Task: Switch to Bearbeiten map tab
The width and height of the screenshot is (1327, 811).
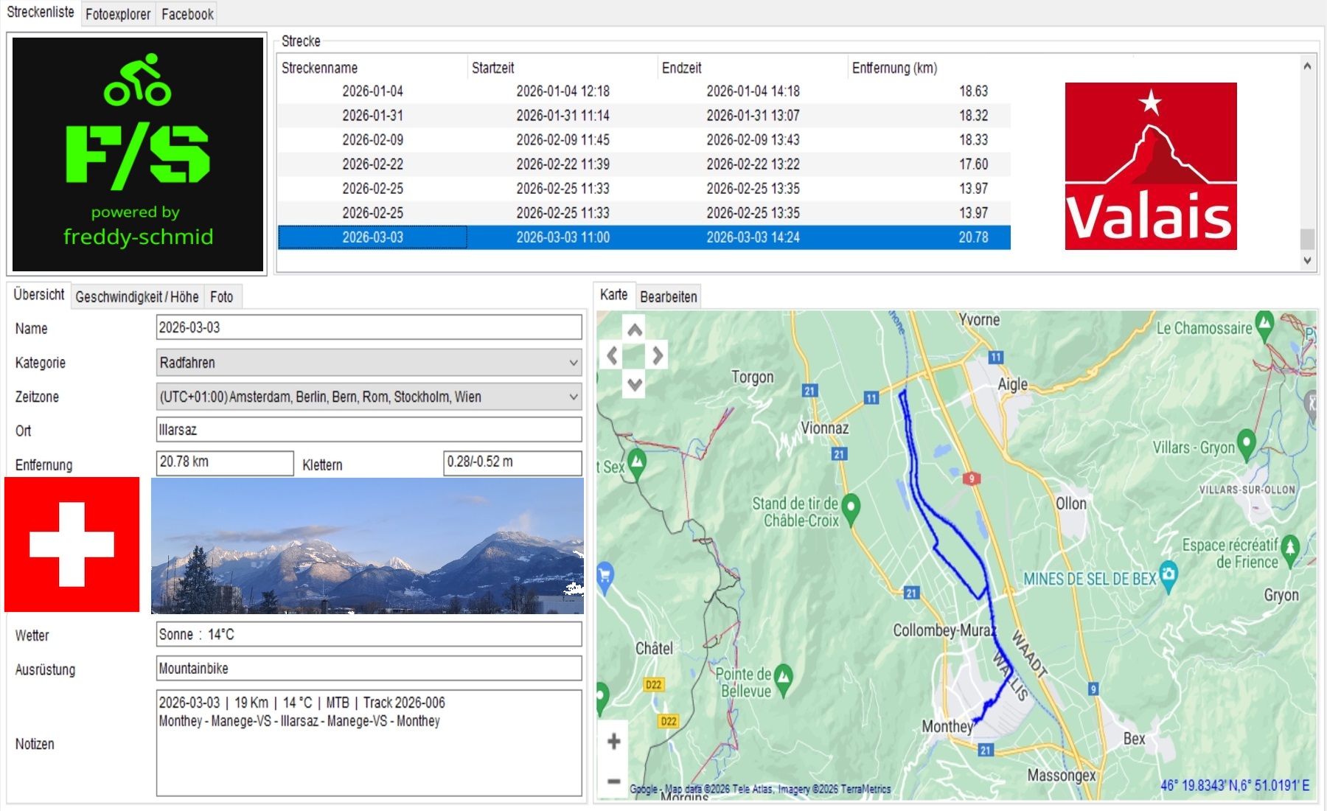Action: pyautogui.click(x=668, y=297)
